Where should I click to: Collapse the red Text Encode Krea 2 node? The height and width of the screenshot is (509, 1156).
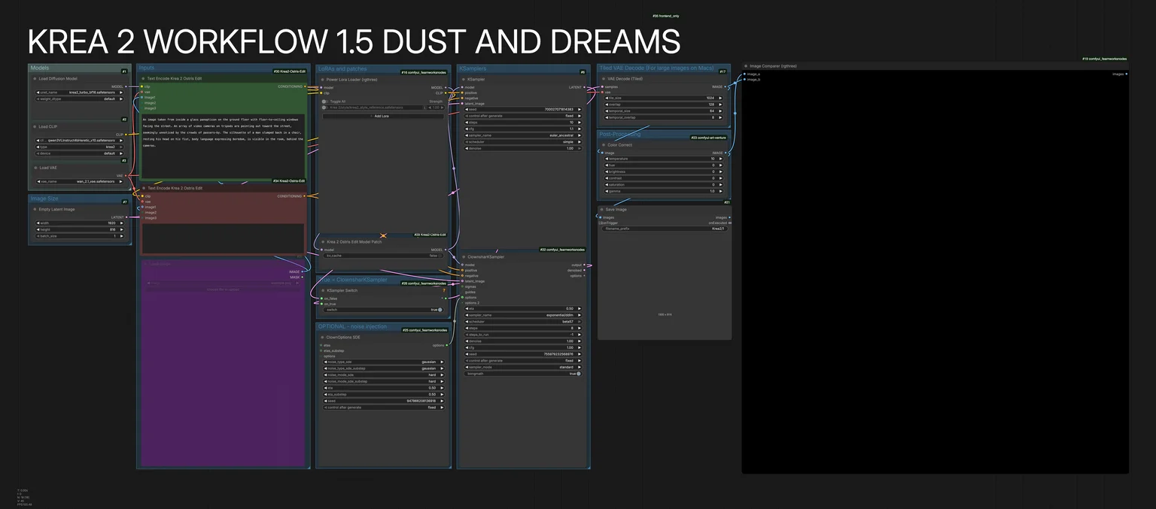tap(143, 188)
